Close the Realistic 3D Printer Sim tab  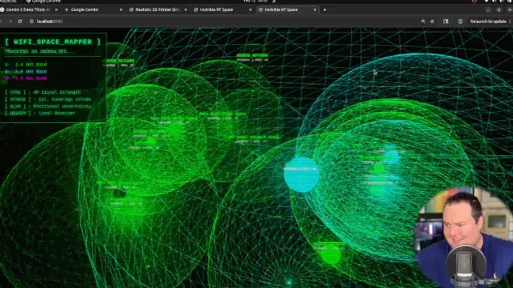[x=185, y=9]
